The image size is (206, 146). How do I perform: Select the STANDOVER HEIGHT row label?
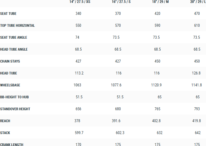click(15, 109)
